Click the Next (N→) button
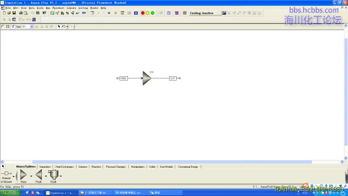The height and width of the screenshot is (196, 348). pyautogui.click(x=84, y=13)
